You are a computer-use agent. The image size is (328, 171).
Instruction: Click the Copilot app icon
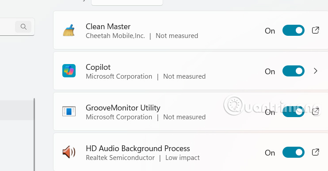click(x=69, y=71)
